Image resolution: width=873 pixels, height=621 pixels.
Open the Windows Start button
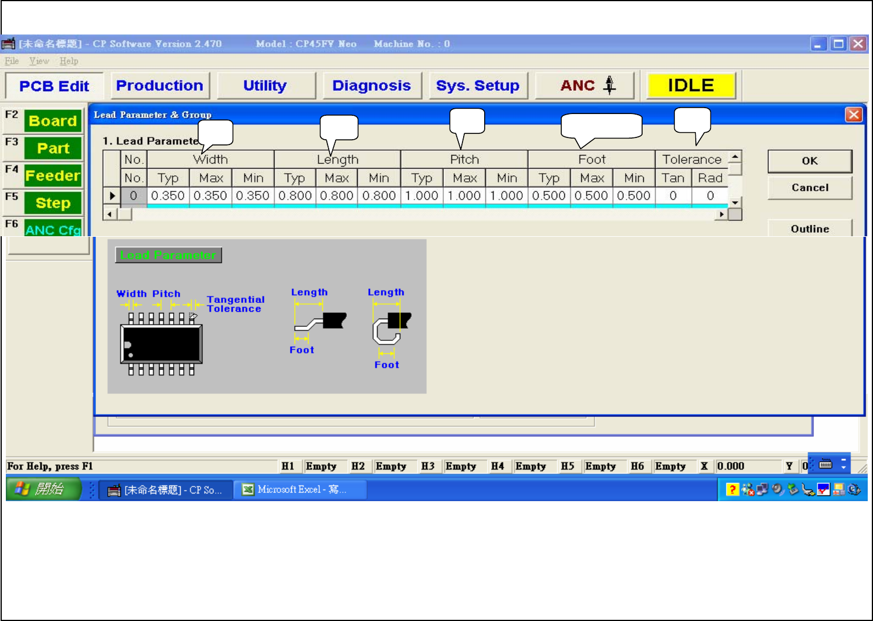(43, 489)
